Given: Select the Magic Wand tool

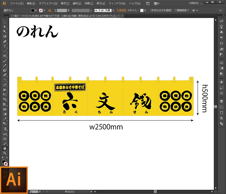Looking at the screenshot, I should (5, 32).
